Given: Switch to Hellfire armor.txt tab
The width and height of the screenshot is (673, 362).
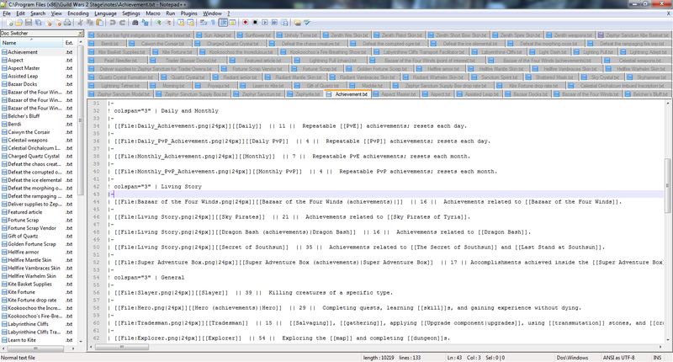Looking at the screenshot, I should click(439, 69).
